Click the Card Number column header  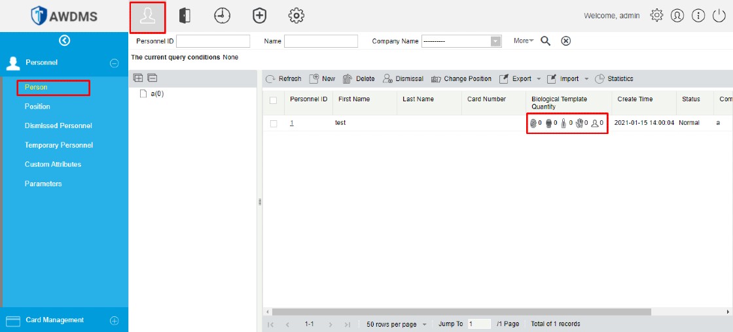(x=486, y=99)
